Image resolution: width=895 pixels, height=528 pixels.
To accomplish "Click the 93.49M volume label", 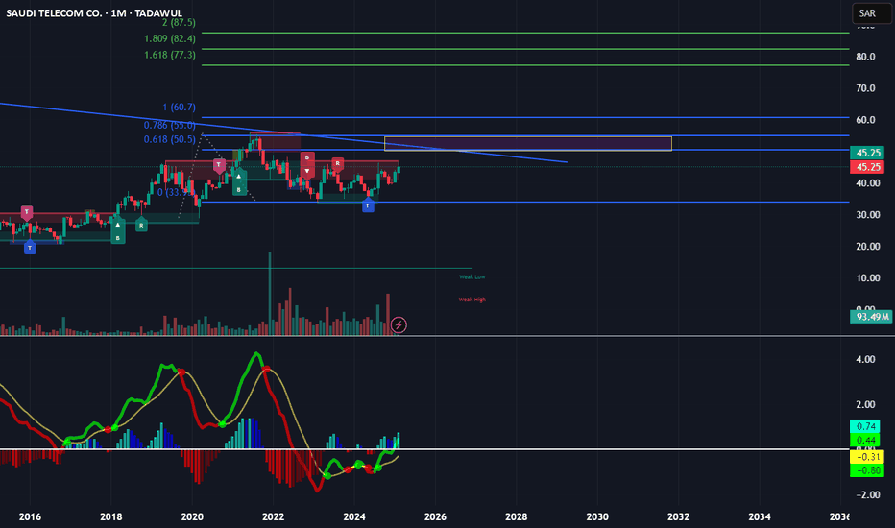I will coord(871,316).
